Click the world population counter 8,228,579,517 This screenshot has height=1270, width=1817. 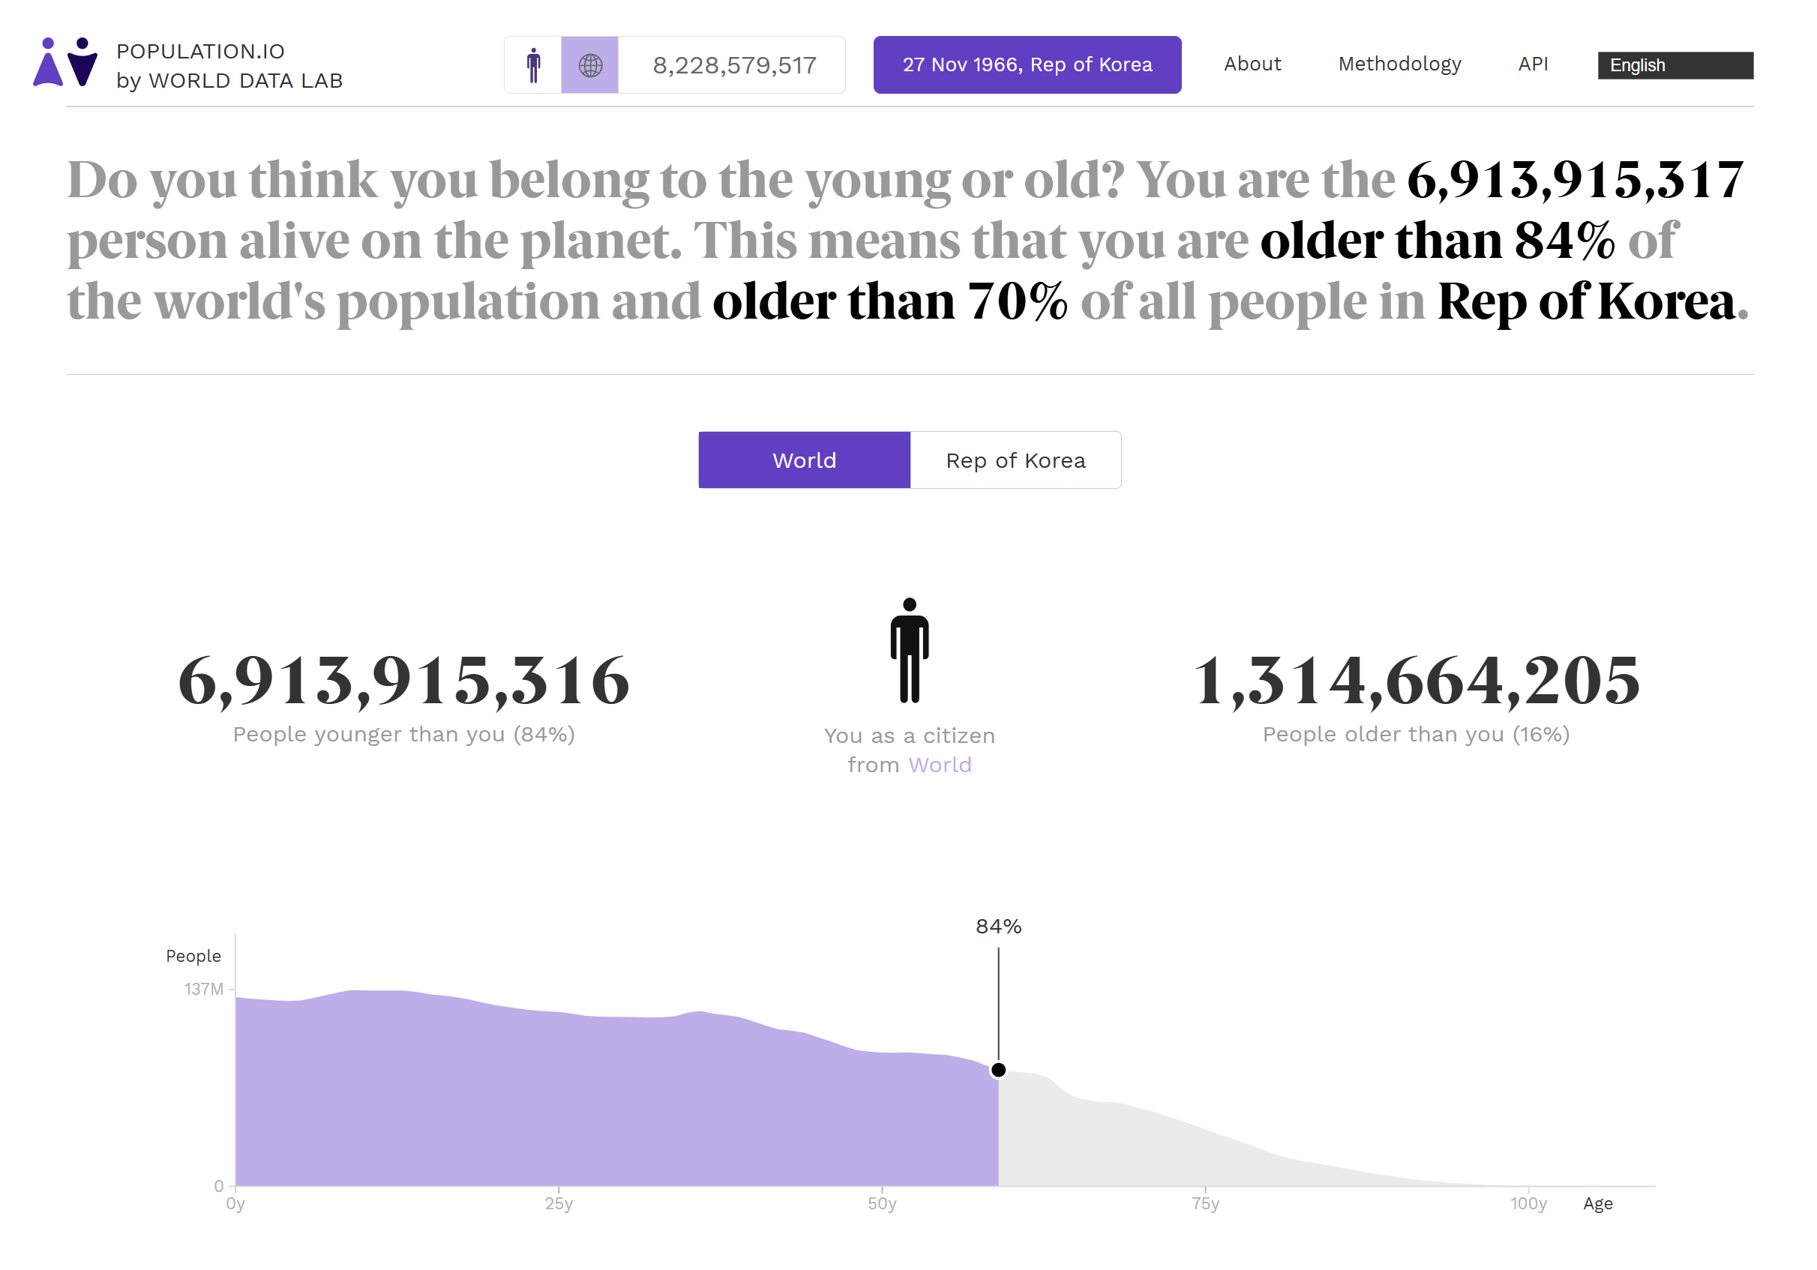coord(734,65)
